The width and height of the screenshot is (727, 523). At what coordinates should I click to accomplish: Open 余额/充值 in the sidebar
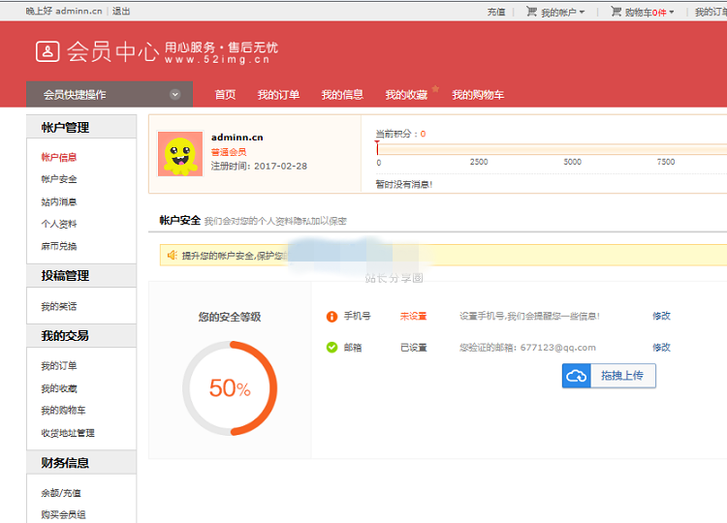[x=61, y=493]
